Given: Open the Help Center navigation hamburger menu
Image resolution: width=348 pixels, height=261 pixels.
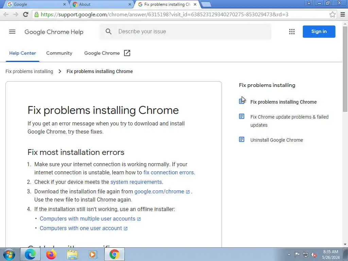Looking at the screenshot, I should (x=12, y=32).
